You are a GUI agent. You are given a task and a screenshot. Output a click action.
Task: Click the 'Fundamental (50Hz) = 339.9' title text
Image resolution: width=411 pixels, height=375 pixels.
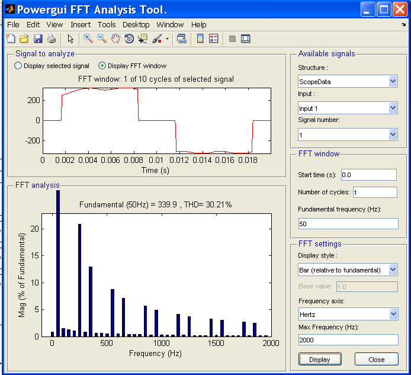128,204
